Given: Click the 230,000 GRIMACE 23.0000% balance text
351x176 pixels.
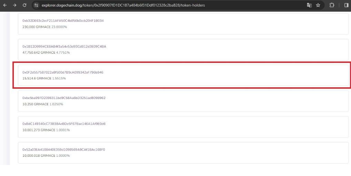Looking at the screenshot, I should 44,27.
